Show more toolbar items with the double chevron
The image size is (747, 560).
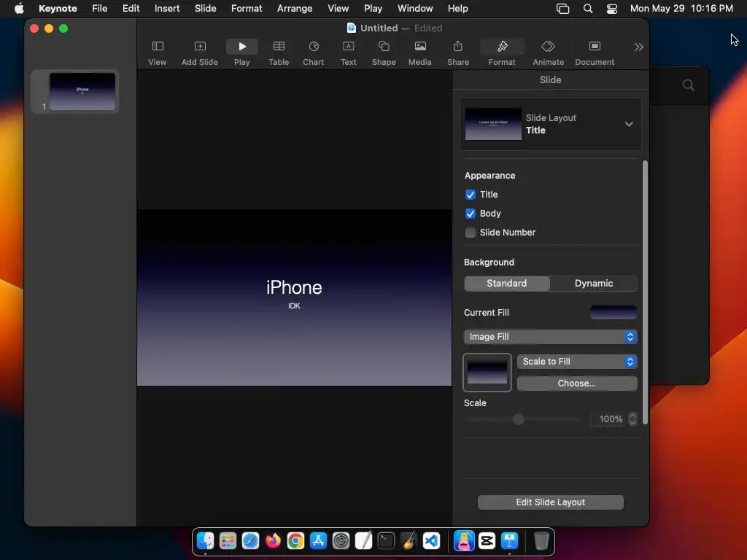pyautogui.click(x=639, y=47)
